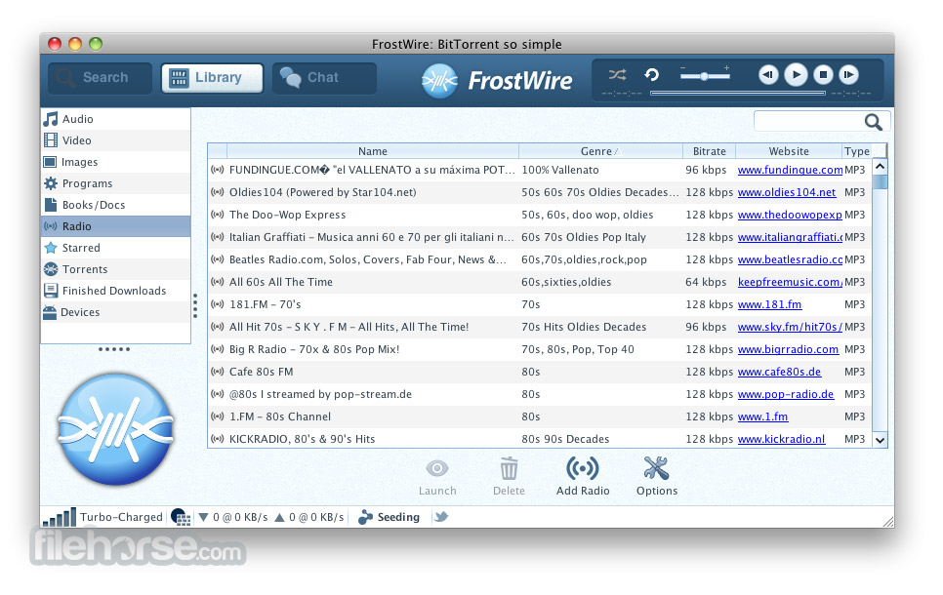Screen dimensions: 943x595
Task: Toggle shuffle playback icon
Action: coord(617,75)
